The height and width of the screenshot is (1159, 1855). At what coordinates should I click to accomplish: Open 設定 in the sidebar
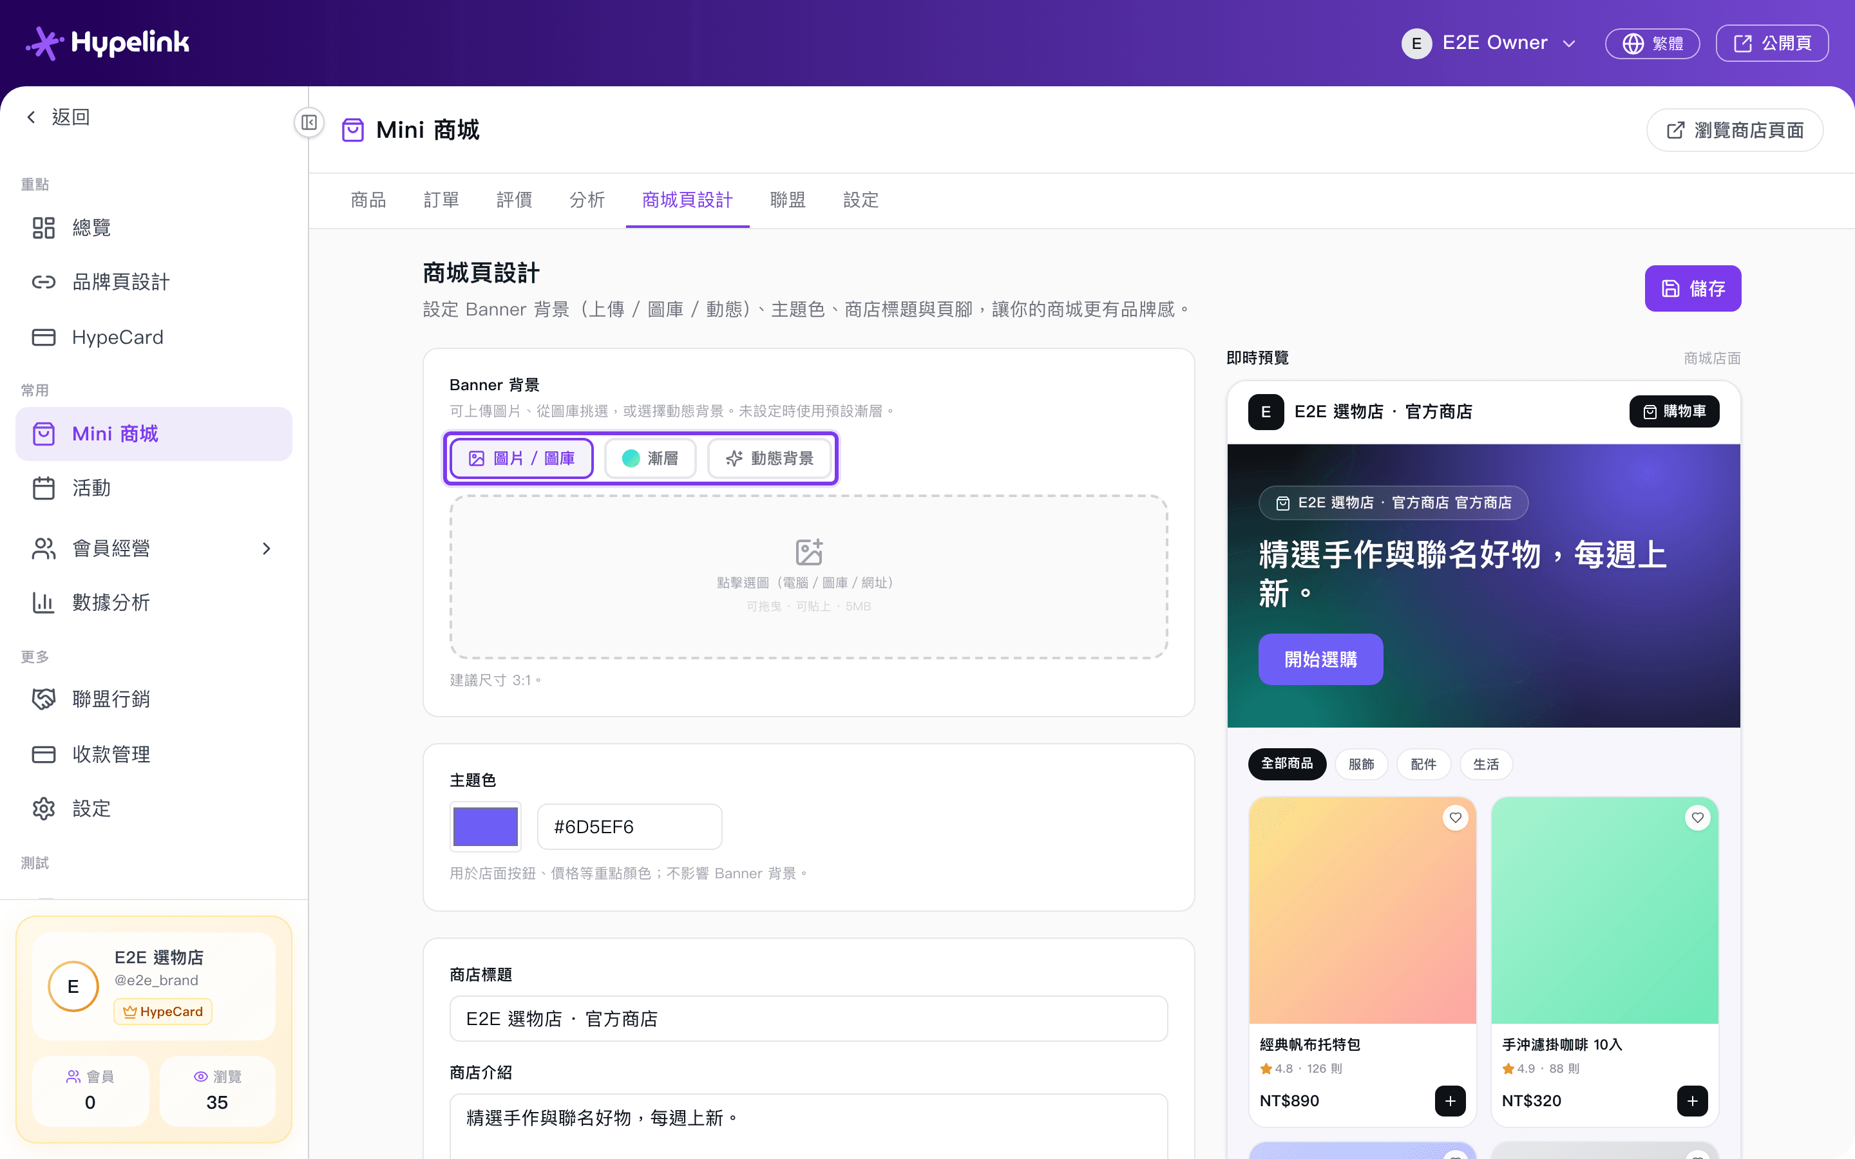click(x=153, y=809)
